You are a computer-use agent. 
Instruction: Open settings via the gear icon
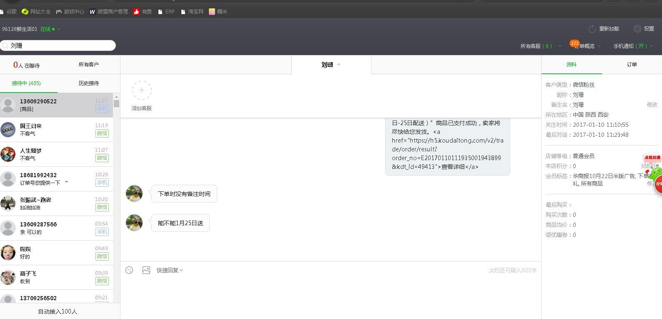point(637,29)
